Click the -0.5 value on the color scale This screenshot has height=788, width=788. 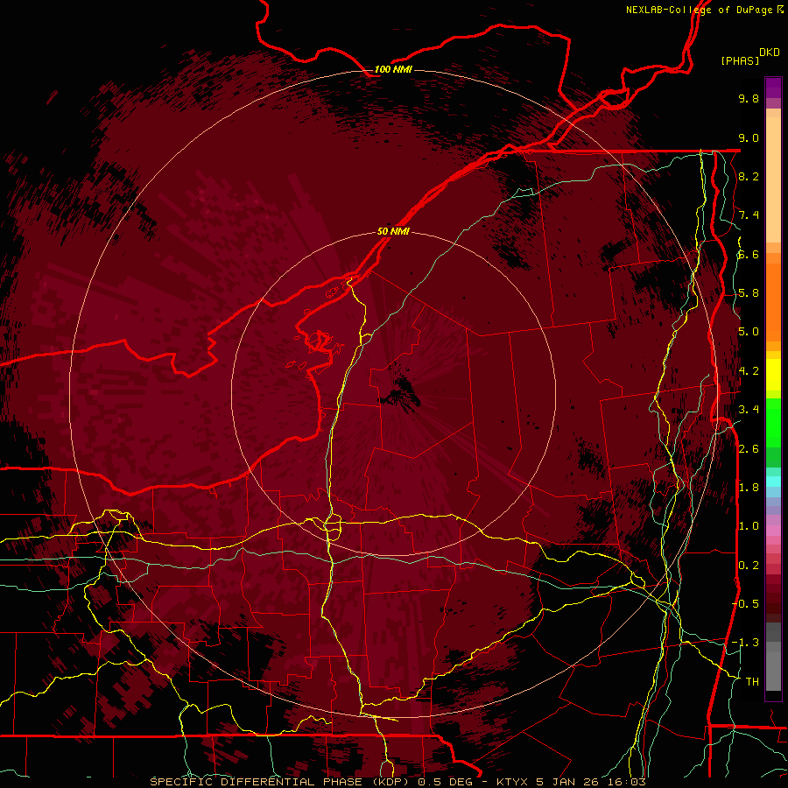point(745,604)
